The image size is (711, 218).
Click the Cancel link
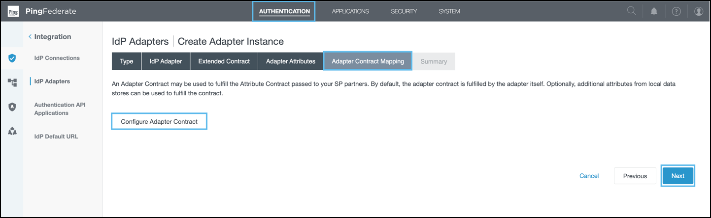(x=589, y=176)
